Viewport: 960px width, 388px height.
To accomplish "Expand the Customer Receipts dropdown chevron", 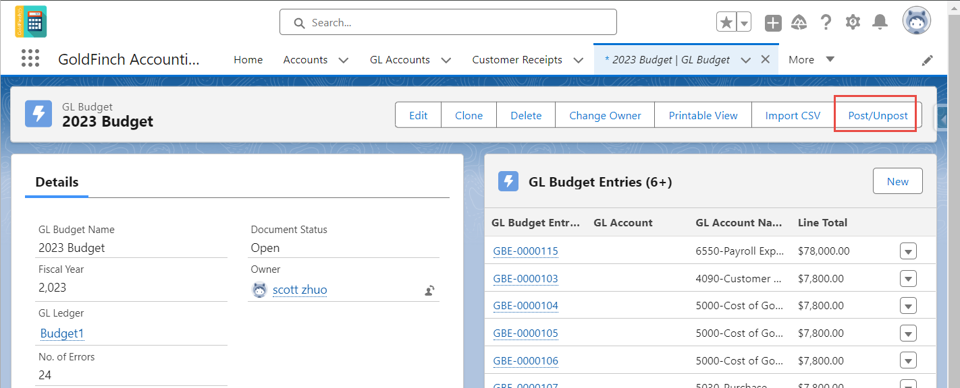I will tap(578, 60).
